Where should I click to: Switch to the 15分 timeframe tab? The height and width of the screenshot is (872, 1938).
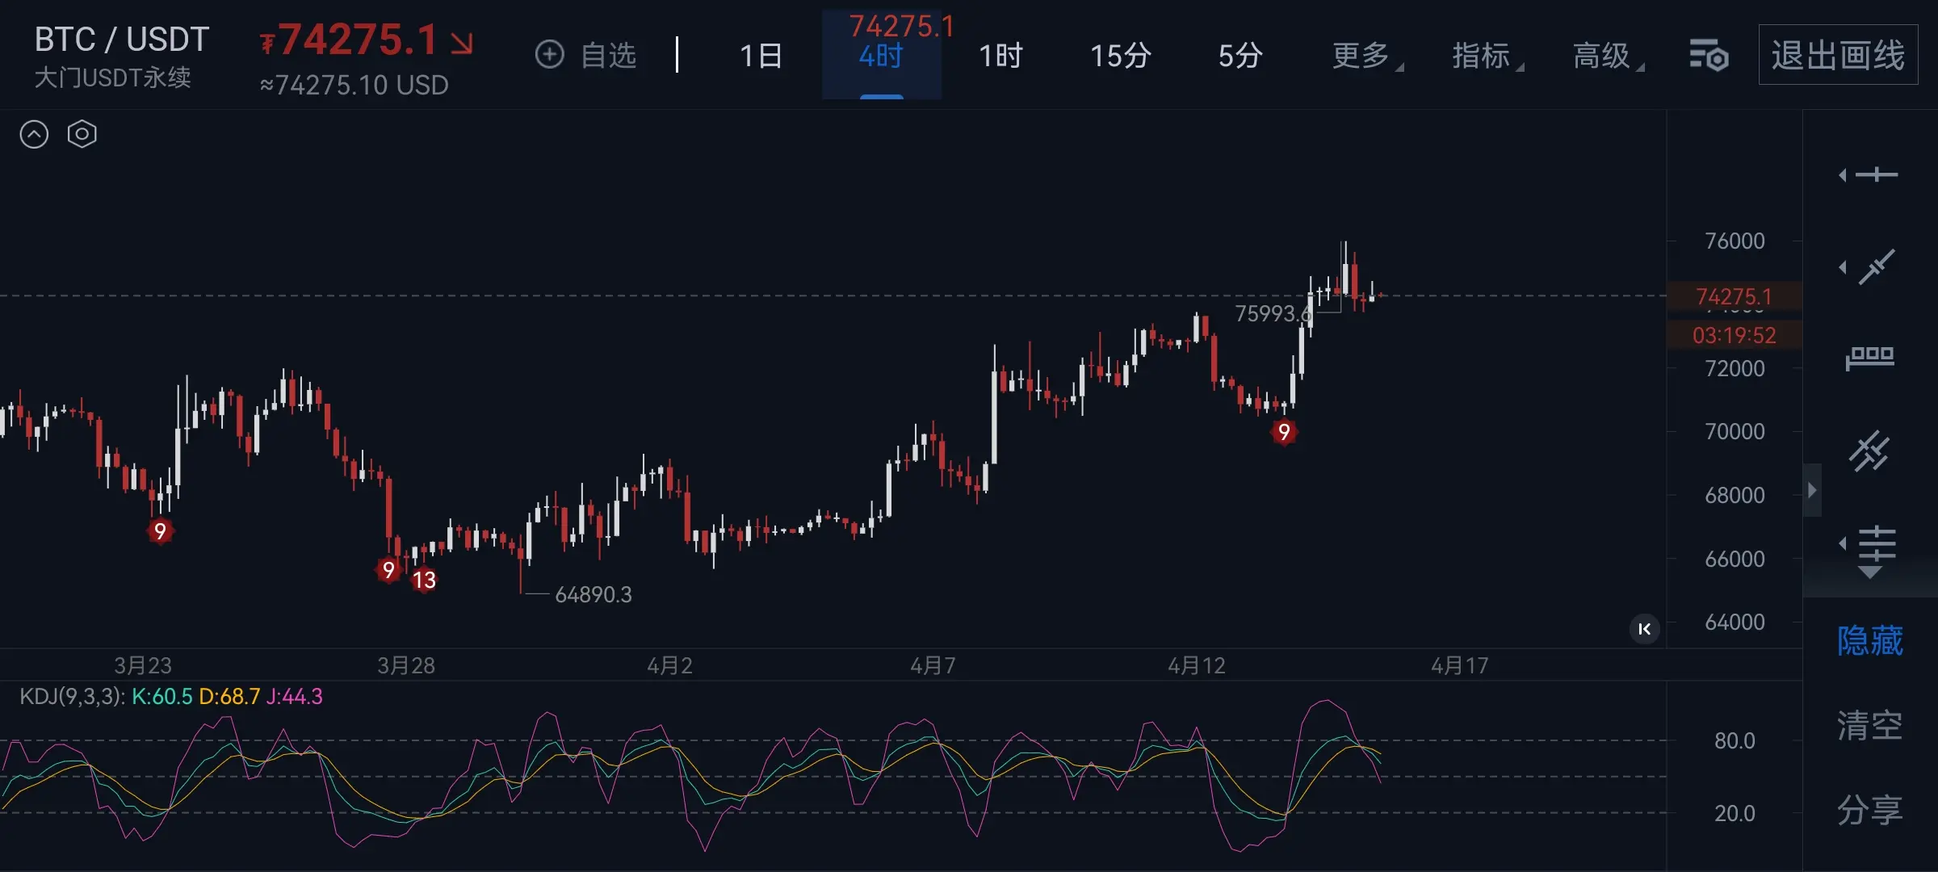(x=1120, y=56)
